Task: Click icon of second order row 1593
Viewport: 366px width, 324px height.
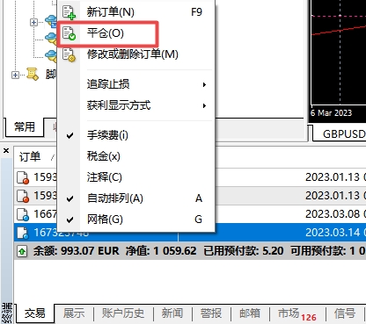Action: pyautogui.click(x=23, y=196)
